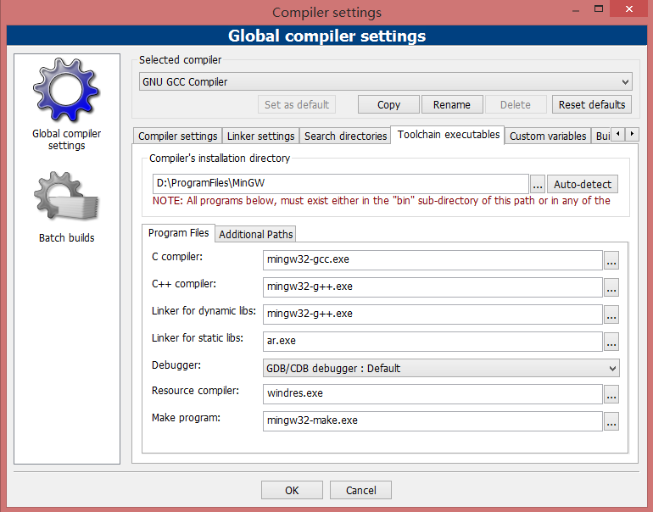Image resolution: width=653 pixels, height=512 pixels.
Task: Open the Selected compiler dropdown
Action: point(386,81)
